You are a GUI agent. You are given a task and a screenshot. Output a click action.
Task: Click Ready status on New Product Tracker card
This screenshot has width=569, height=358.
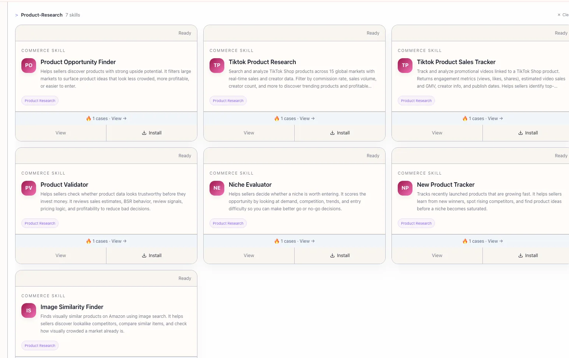pyautogui.click(x=561, y=156)
